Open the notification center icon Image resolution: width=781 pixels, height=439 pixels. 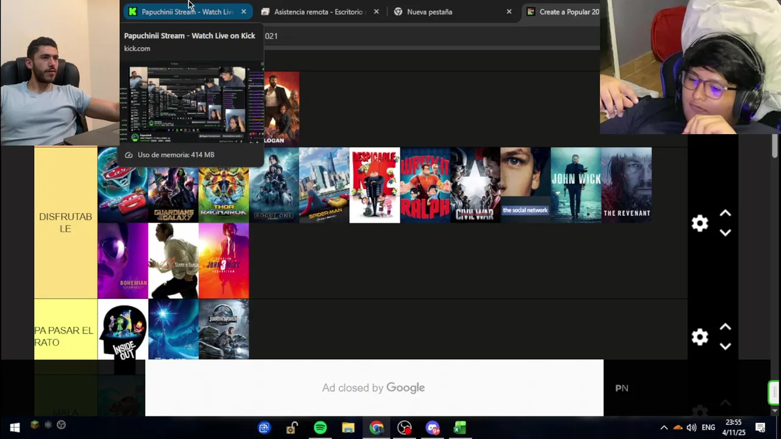pyautogui.click(x=760, y=427)
